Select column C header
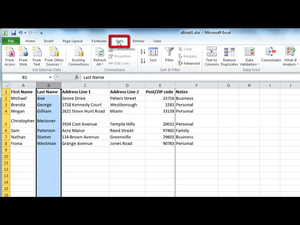This screenshot has height=225, width=300. click(85, 85)
